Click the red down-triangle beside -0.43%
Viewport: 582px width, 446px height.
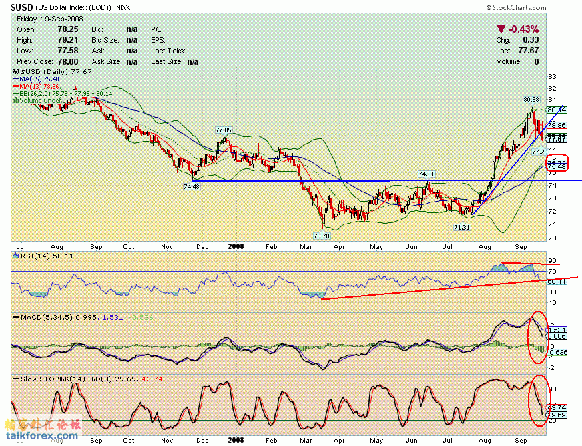click(x=501, y=29)
